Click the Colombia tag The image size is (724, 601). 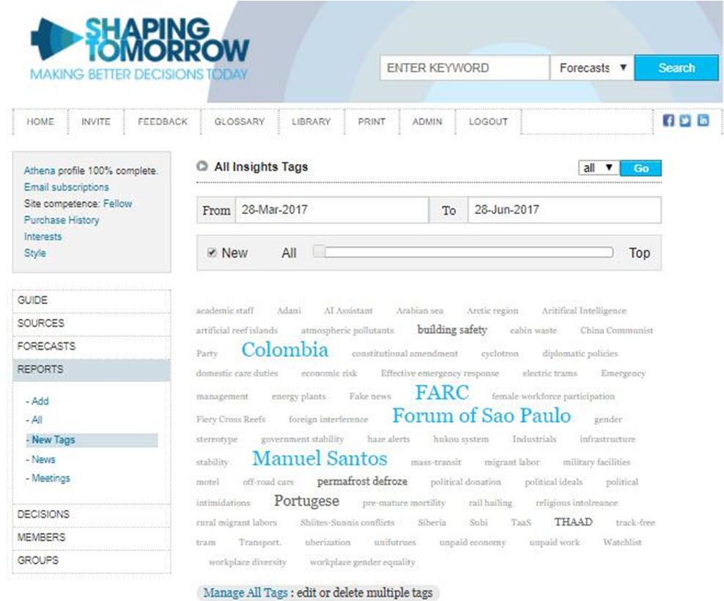285,350
